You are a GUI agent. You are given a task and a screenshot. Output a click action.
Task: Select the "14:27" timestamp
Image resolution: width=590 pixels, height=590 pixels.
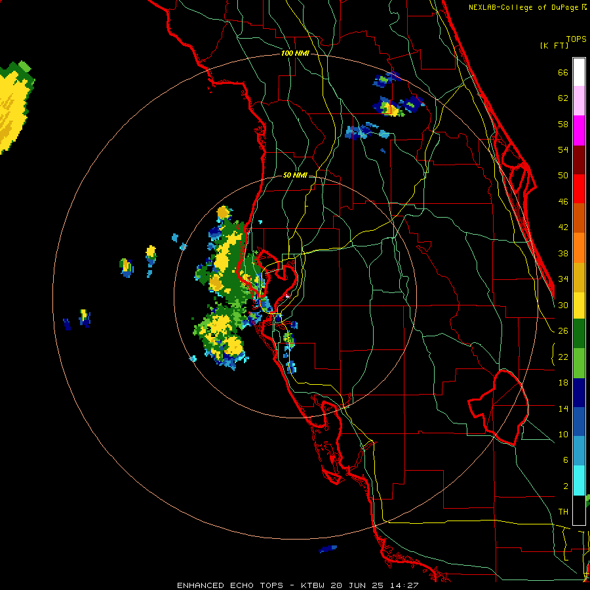(404, 585)
